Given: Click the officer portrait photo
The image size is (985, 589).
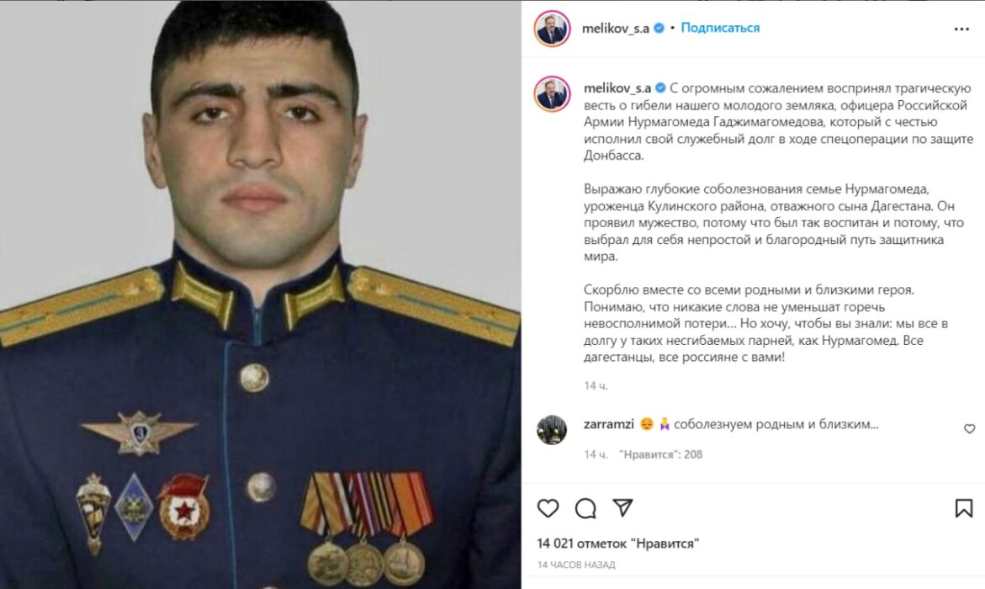Looking at the screenshot, I should [260, 294].
